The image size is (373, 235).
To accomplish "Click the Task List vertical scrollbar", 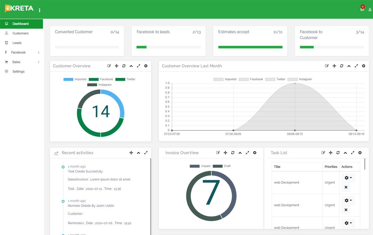I will pyautogui.click(x=365, y=164).
